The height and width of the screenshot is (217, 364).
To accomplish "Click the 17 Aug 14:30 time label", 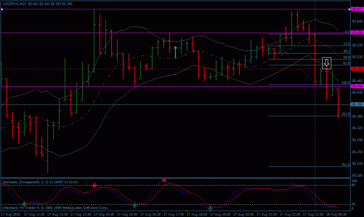I will 104,215.
